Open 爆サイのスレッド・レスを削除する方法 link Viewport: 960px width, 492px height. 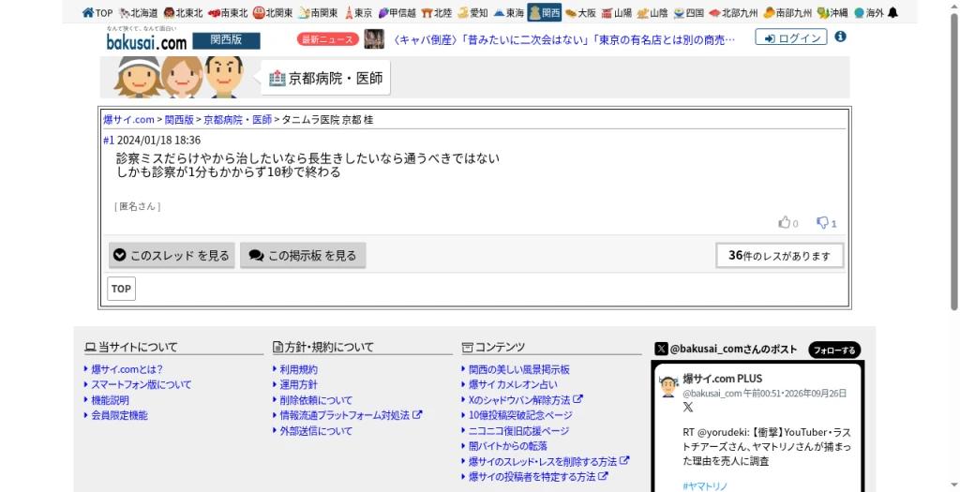(548, 461)
